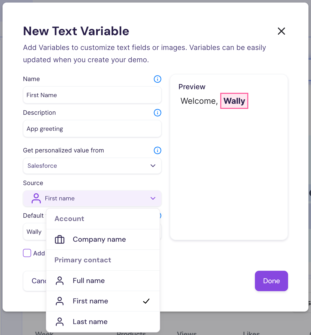Open the Salesforce dropdown
This screenshot has width=311, height=335.
[x=92, y=166]
